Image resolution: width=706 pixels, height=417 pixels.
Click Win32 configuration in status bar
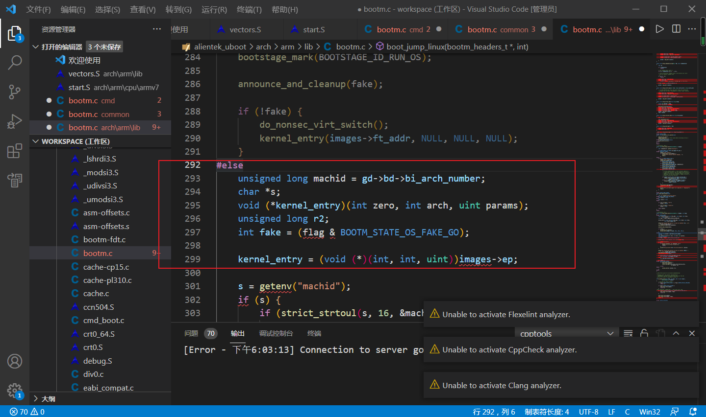click(x=650, y=412)
